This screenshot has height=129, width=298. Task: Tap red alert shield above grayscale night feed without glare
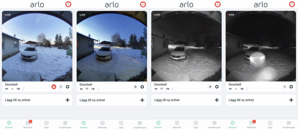tap(218, 4)
